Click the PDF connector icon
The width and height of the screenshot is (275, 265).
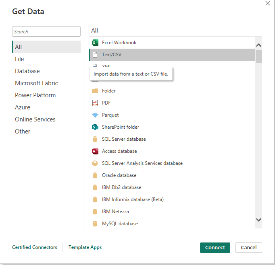click(x=95, y=103)
